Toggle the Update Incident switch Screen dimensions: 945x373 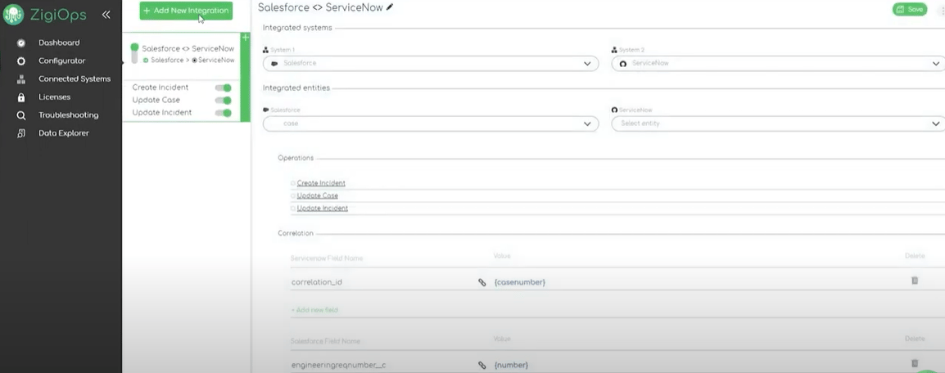click(223, 113)
